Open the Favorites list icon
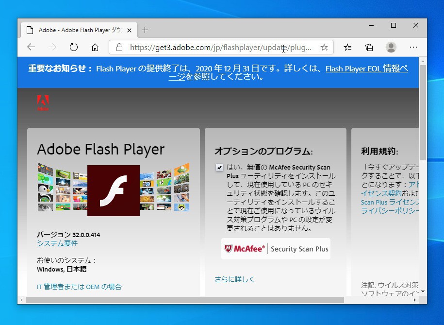The image size is (444, 325). click(347, 47)
